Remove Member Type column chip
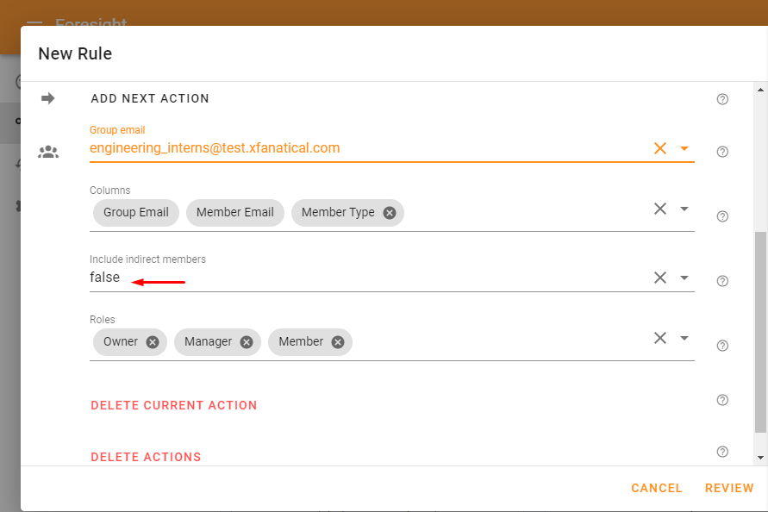The image size is (768, 512). [x=390, y=213]
